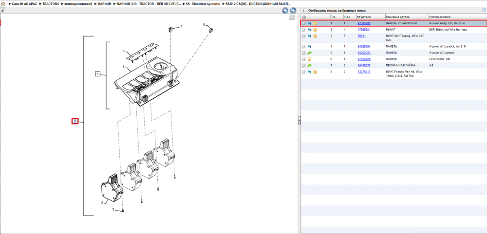Add part 87613728 using its plus icon

tap(304, 59)
